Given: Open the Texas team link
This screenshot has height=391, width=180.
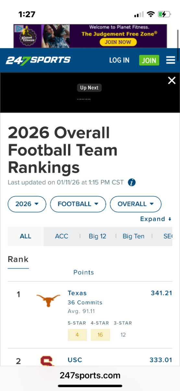Looking at the screenshot, I should [x=77, y=293].
